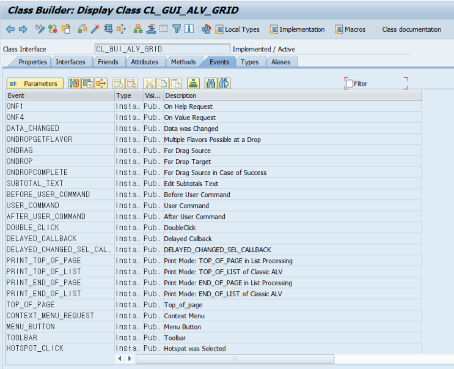This screenshot has width=454, height=369.
Task: Click the table's scroll right arrow
Action: pyautogui.click(x=130, y=359)
